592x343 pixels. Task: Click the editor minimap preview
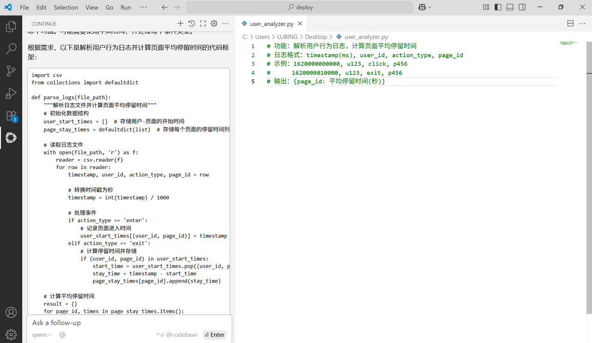[568, 43]
